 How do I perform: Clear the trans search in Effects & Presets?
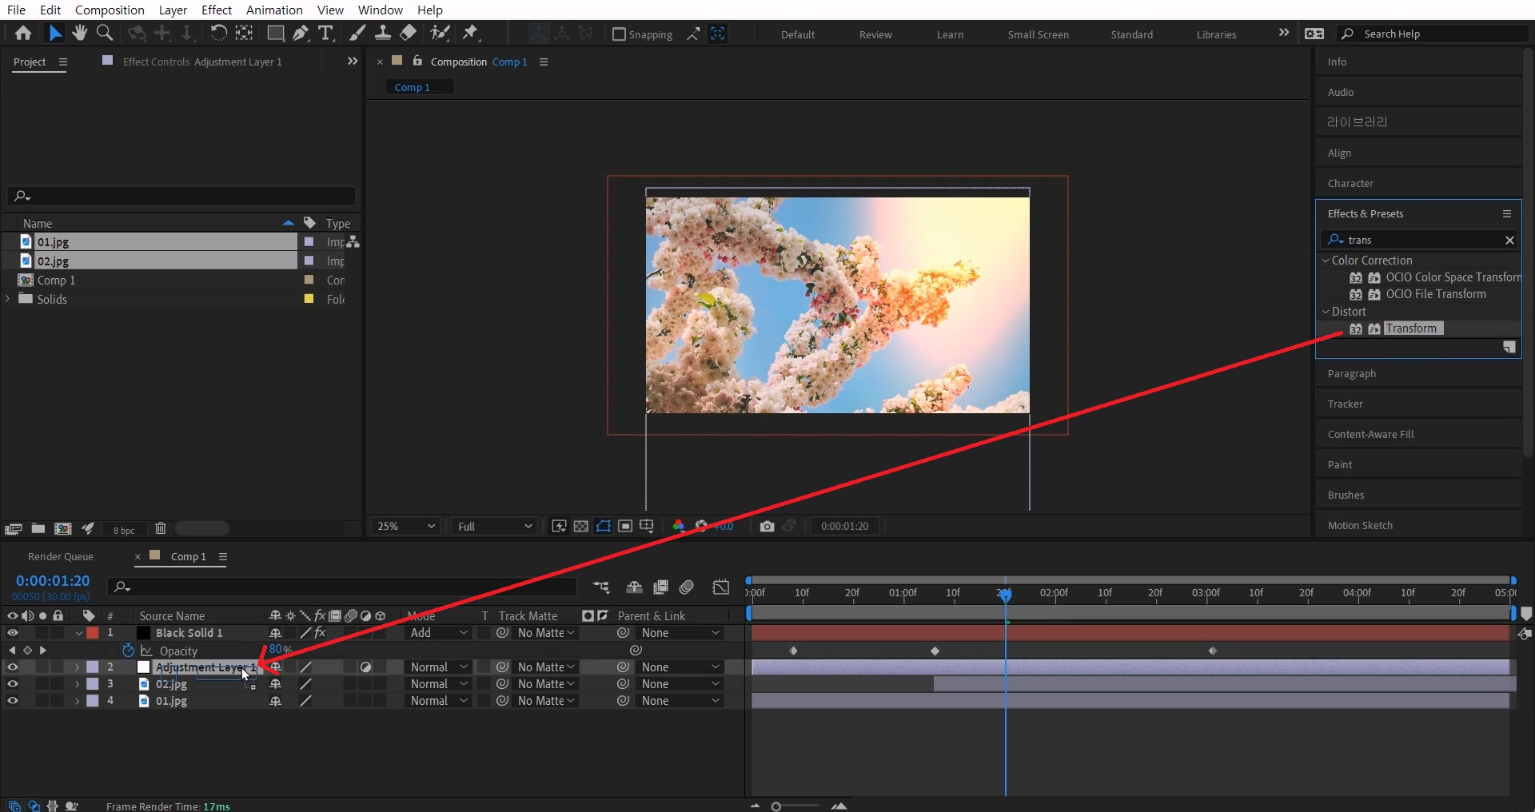[1509, 240]
